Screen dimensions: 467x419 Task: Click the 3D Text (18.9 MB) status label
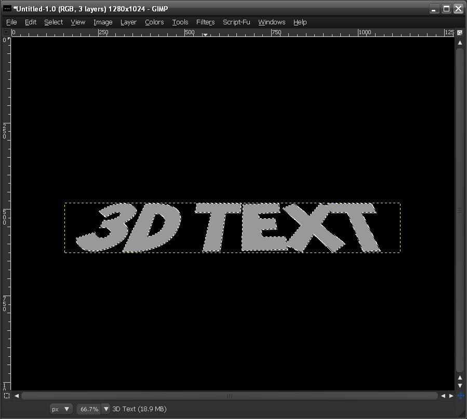[140, 409]
